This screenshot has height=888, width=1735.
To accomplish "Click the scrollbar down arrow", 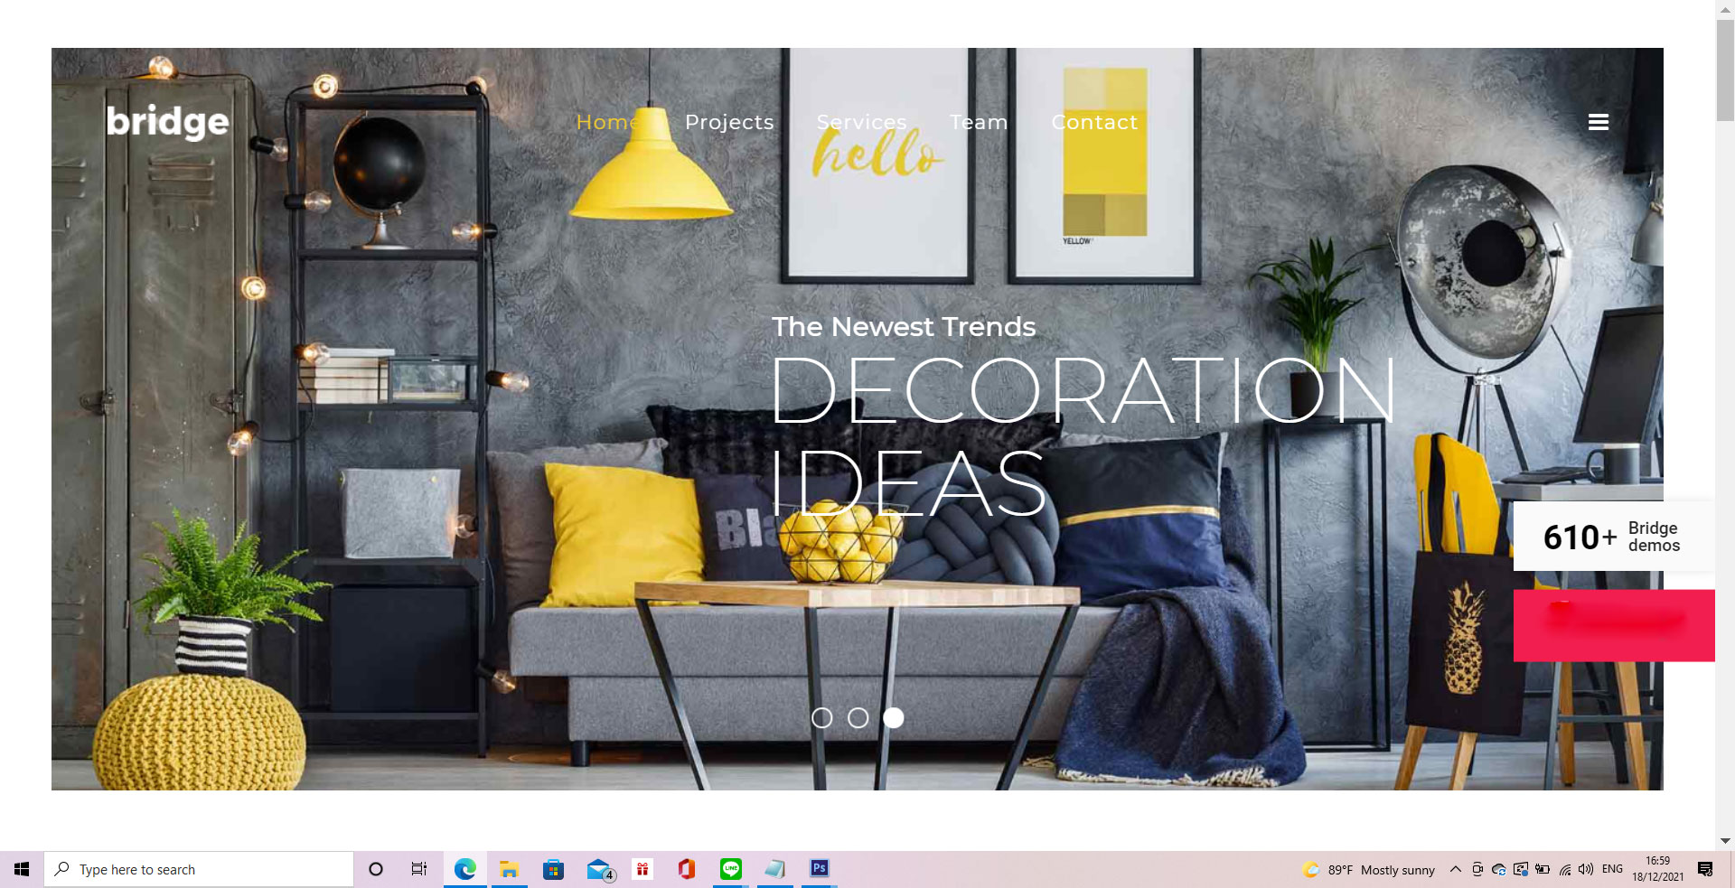I will [x=1725, y=840].
